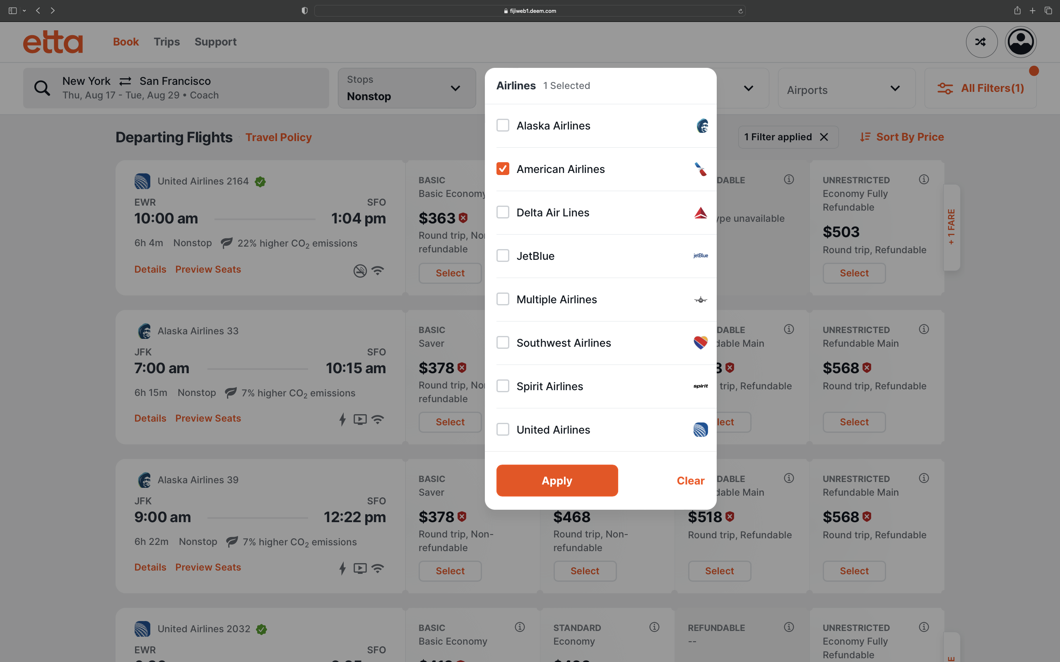Click the jetBlue logo icon
Viewport: 1060px width, 662px height.
[x=701, y=256]
